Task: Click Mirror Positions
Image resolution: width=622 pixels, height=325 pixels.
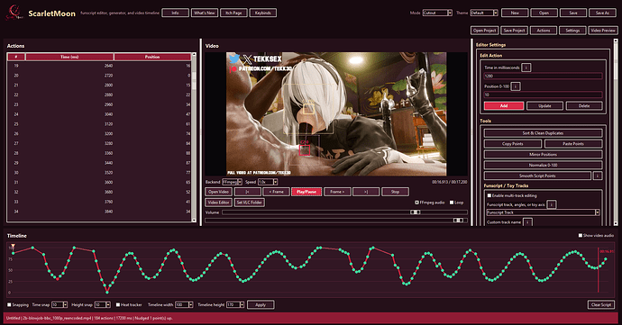Action: 543,154
